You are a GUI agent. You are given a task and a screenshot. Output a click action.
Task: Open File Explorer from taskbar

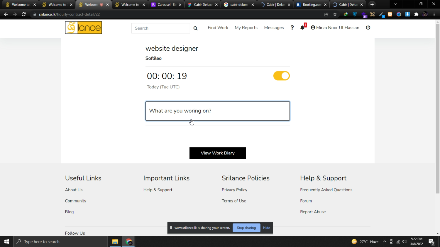point(115,242)
